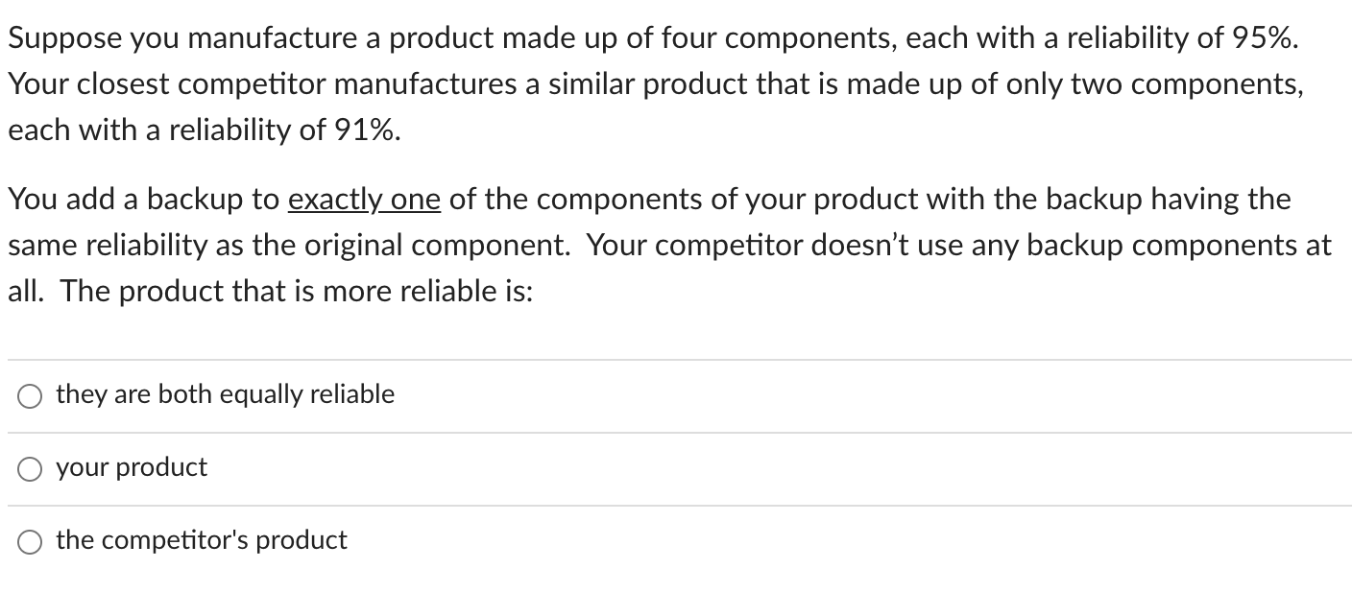This screenshot has width=1352, height=593.
Task: Click the "your product" answer label
Action: pyautogui.click(x=132, y=468)
